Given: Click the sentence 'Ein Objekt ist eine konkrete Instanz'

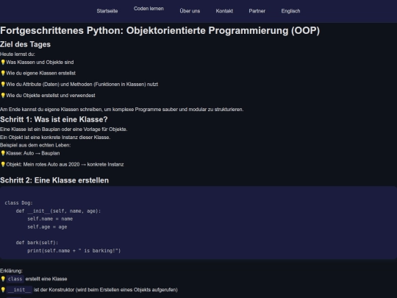Looking at the screenshot, I should click(x=55, y=137).
